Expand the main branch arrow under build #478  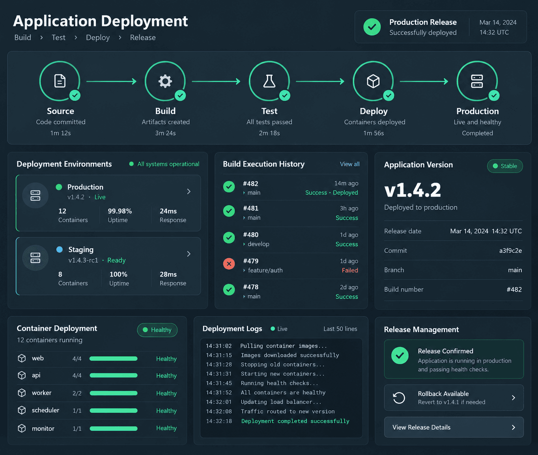[x=244, y=297]
